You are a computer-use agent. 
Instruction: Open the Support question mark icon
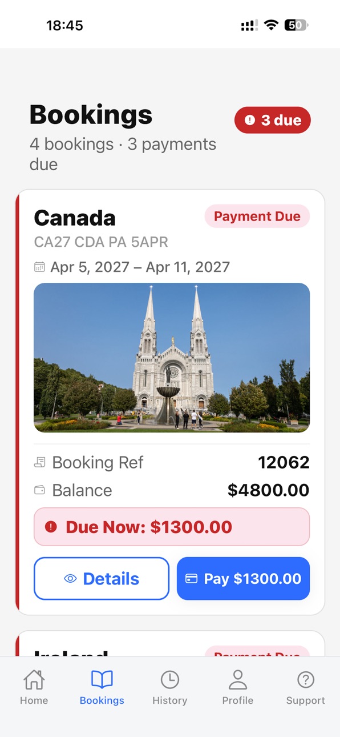(x=306, y=680)
